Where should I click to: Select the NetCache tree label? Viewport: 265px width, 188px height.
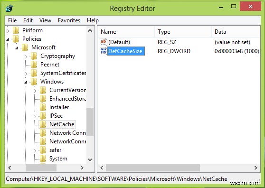(x=62, y=124)
